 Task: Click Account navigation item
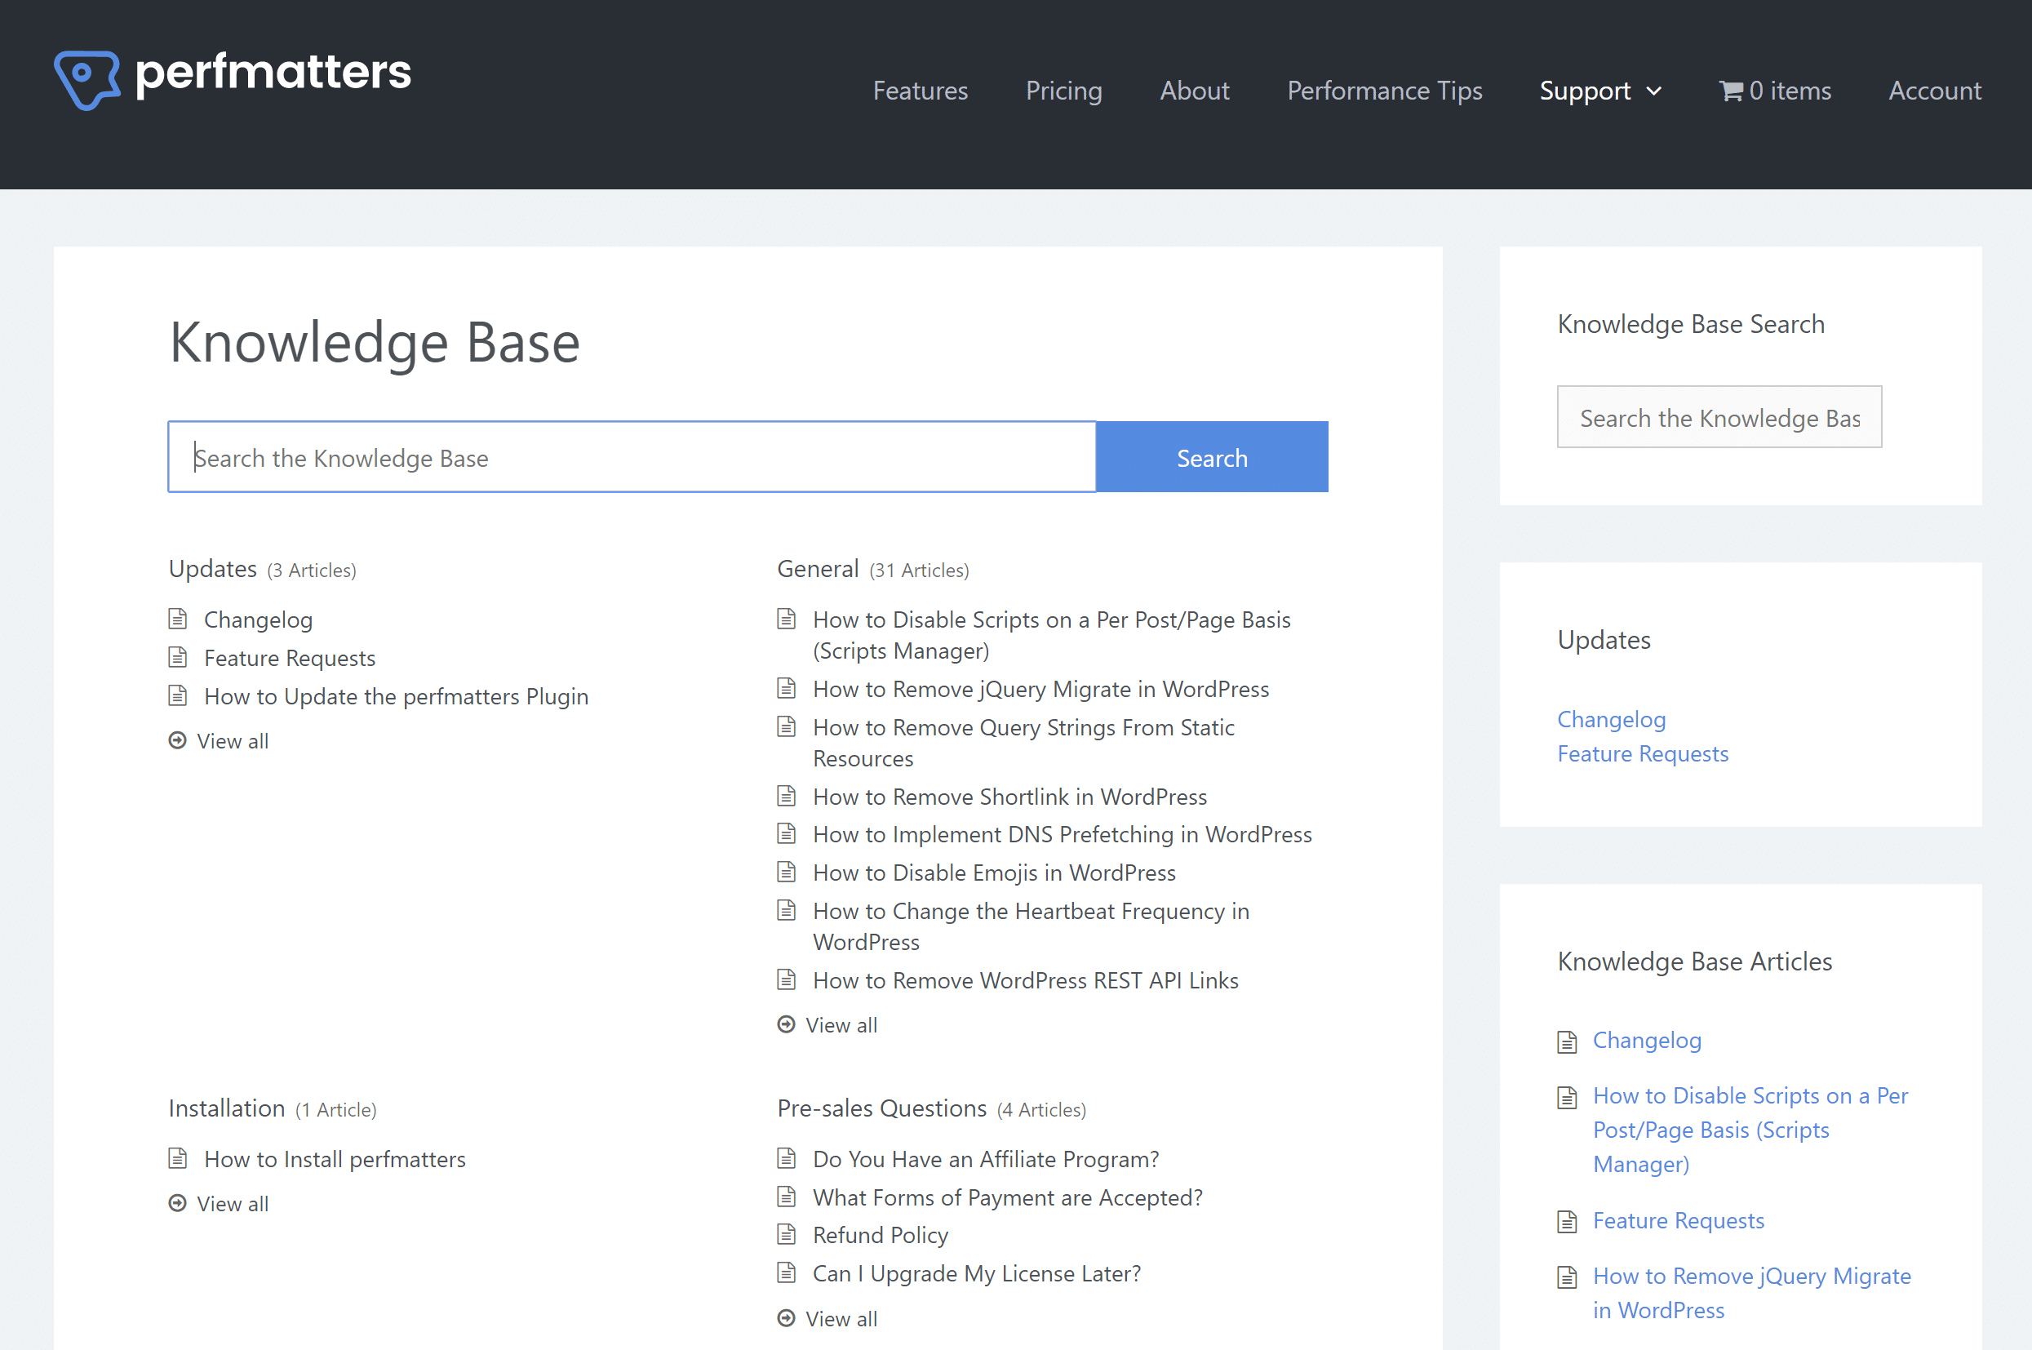click(1934, 89)
